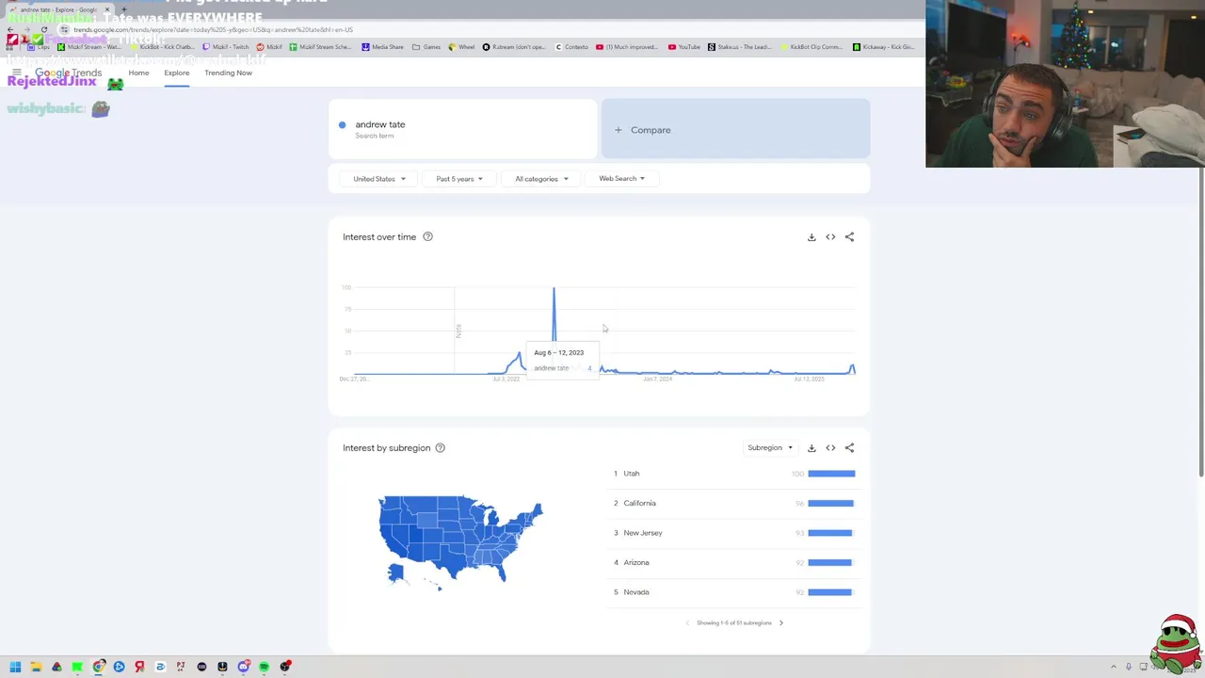Open Spotify from the Windows taskbar
Screen dimensions: 1205x678
coord(265,667)
